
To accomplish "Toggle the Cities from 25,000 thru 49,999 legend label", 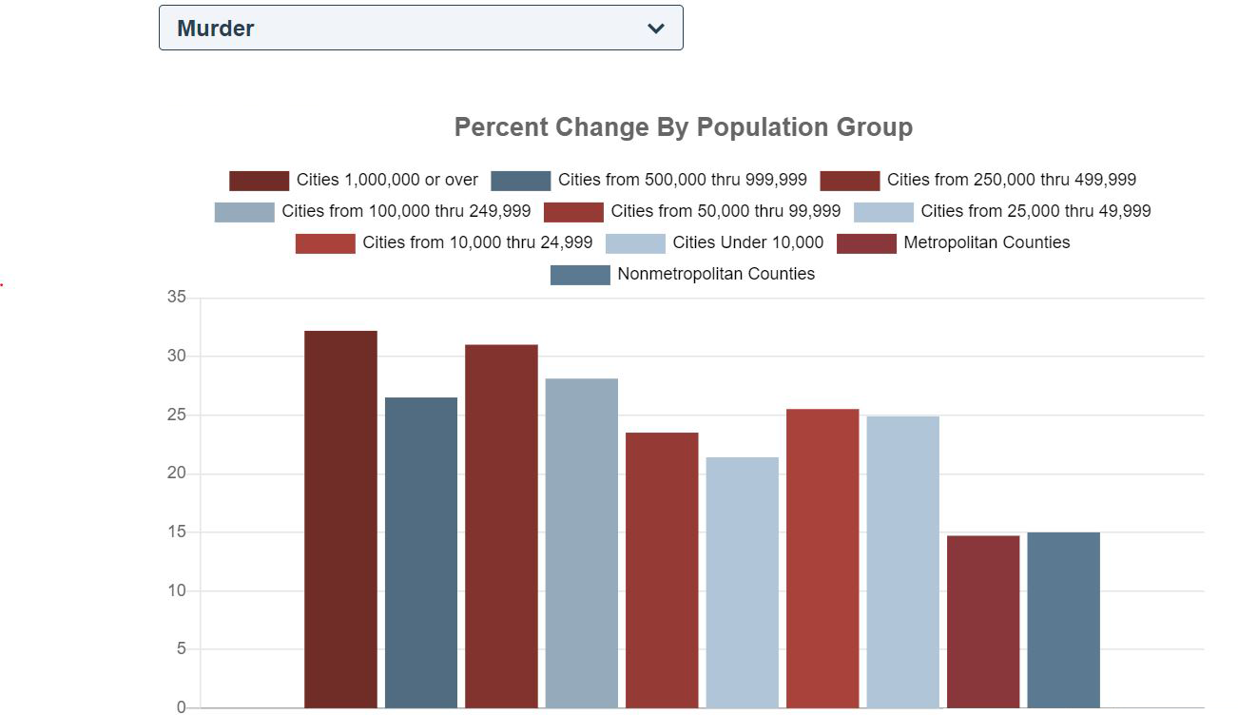I will (x=1035, y=211).
